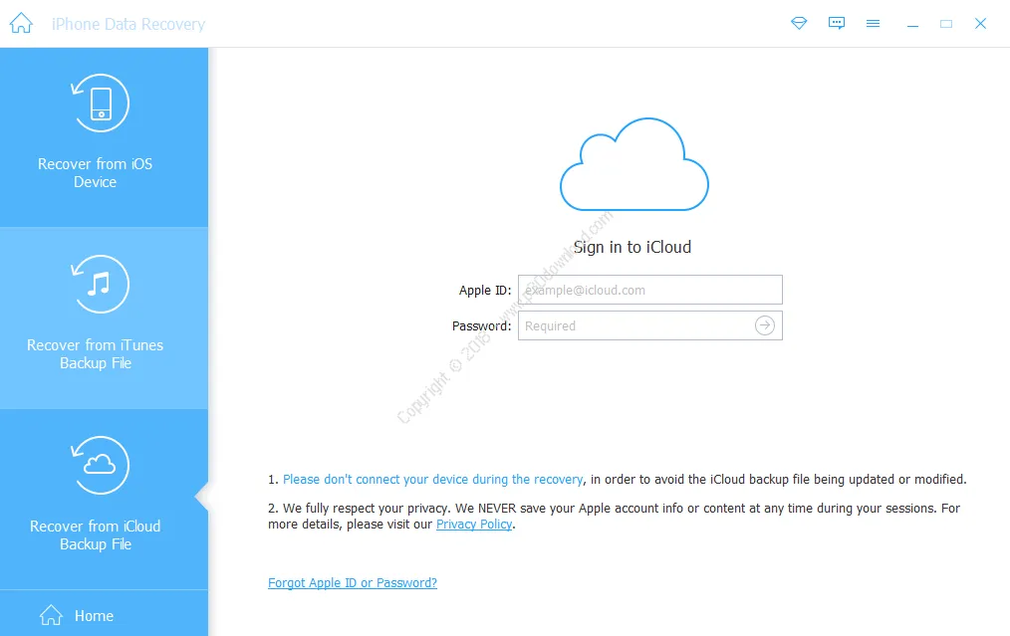
Task: Open the feedback chat icon
Action: coord(836,23)
